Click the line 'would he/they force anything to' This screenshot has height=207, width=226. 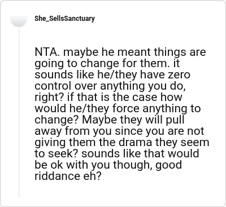(118, 109)
